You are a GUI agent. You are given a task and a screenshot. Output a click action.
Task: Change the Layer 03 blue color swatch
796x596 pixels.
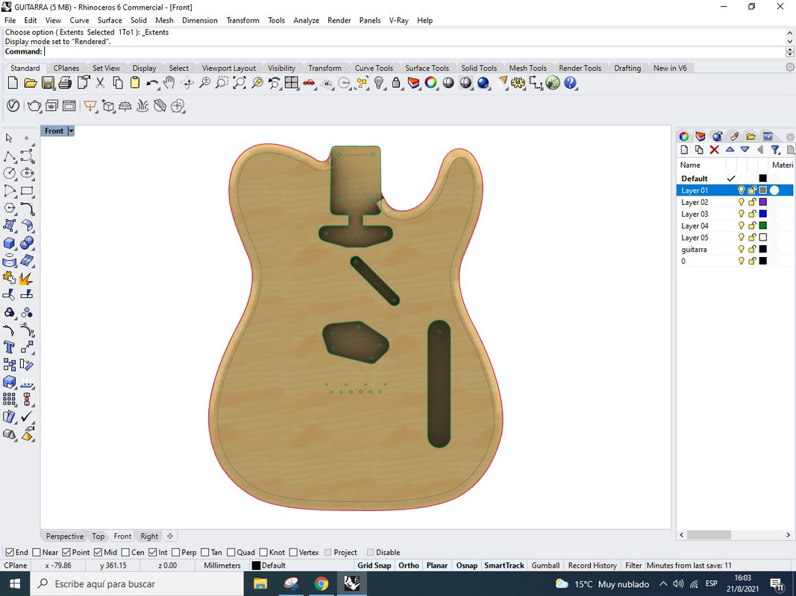click(x=762, y=215)
